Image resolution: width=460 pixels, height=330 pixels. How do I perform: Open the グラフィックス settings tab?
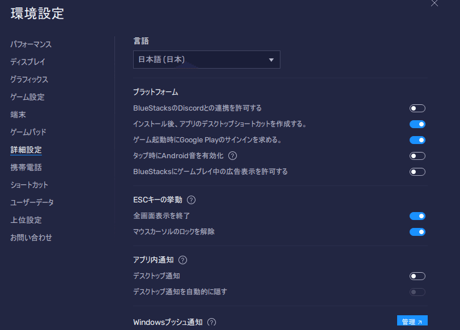[29, 79]
